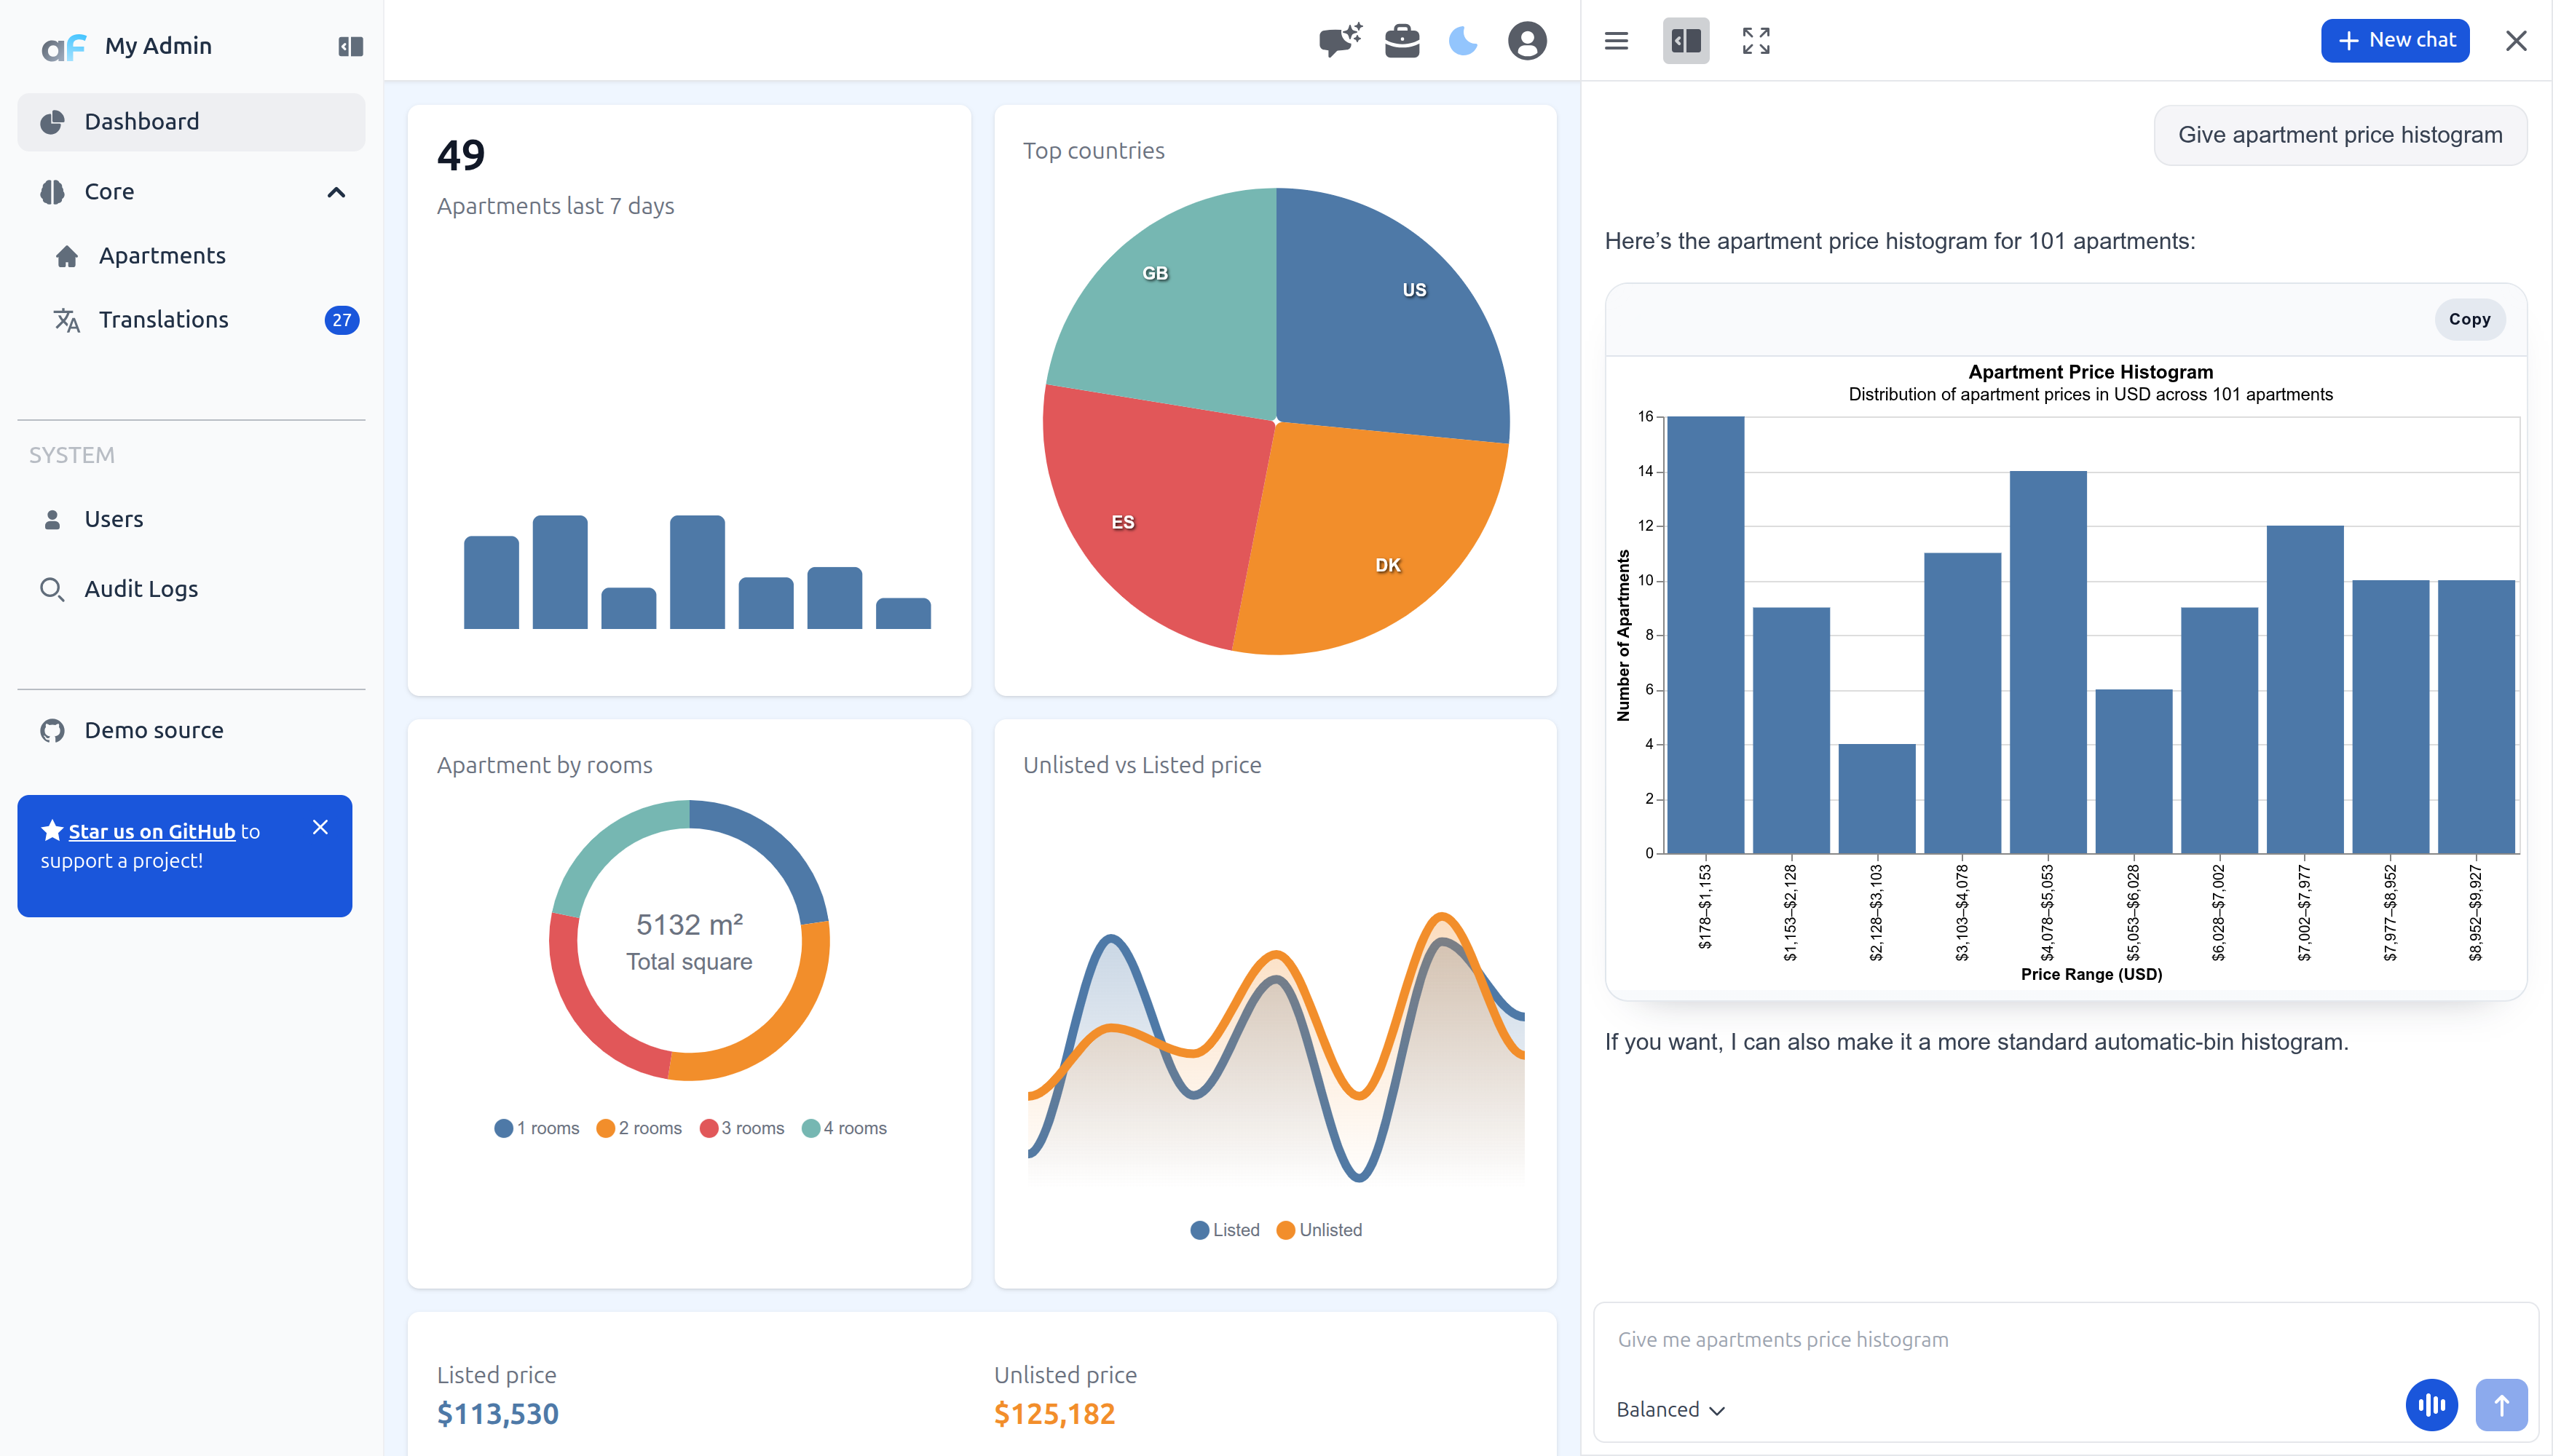Click the Apartment Price Histogram title
2553x1456 pixels.
(2091, 372)
